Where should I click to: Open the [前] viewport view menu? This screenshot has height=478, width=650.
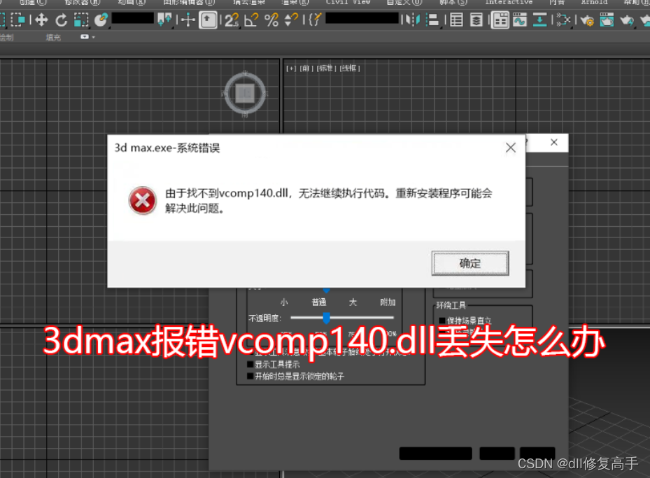(x=306, y=68)
